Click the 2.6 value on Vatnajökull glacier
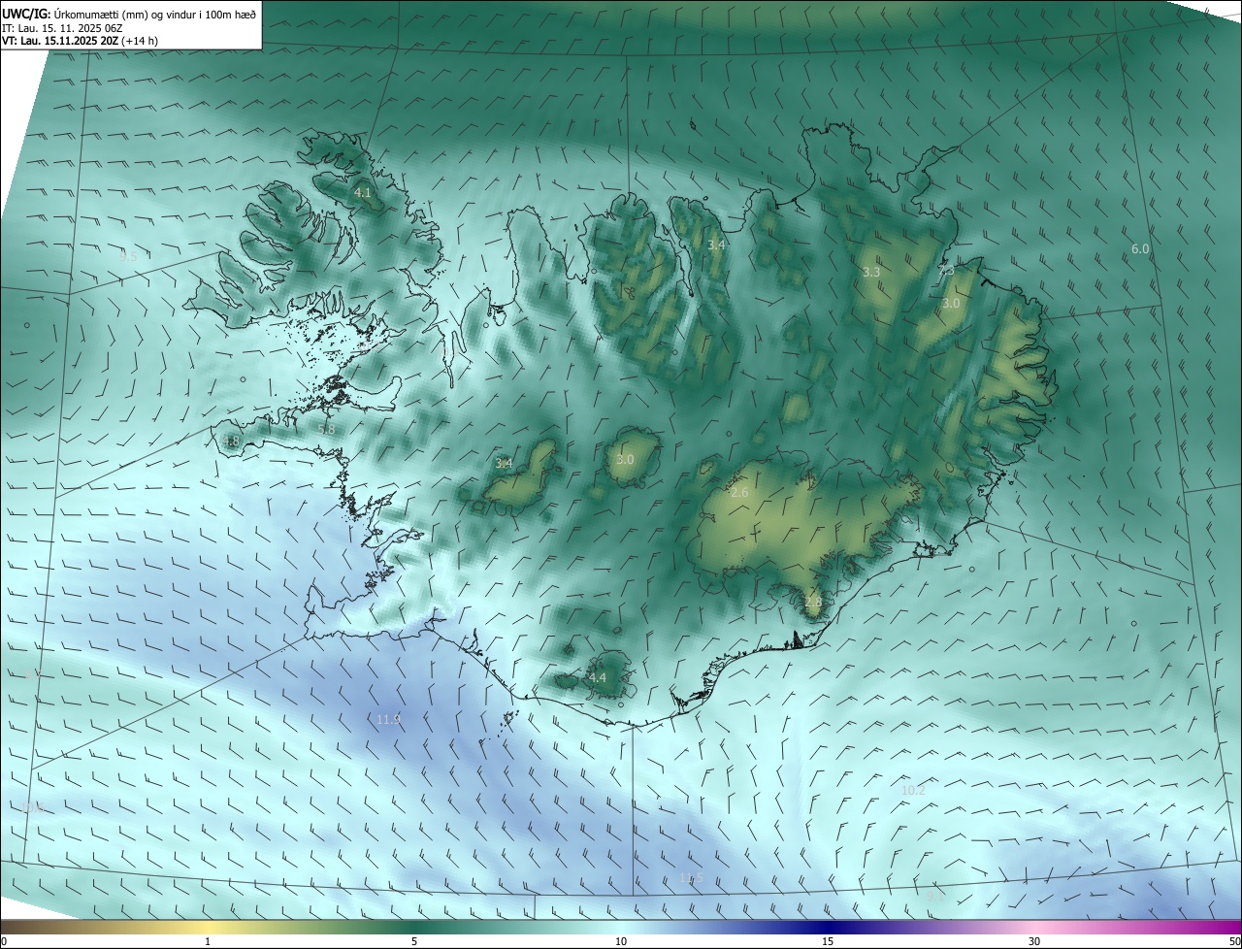This screenshot has height=949, width=1242. click(739, 493)
